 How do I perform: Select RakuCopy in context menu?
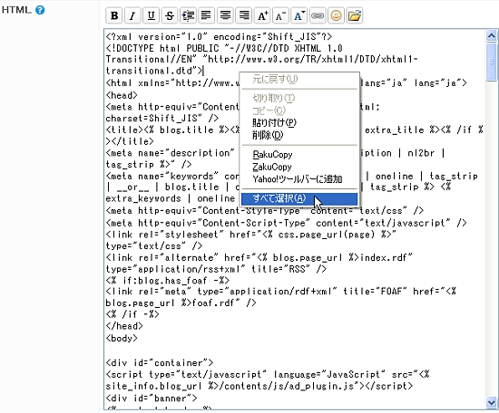pyautogui.click(x=299, y=154)
